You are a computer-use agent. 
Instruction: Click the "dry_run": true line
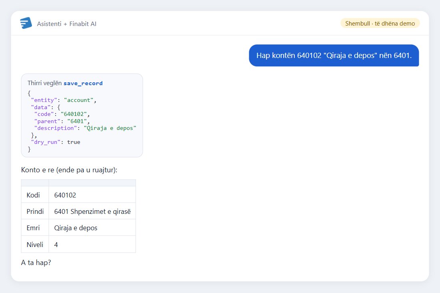point(56,142)
